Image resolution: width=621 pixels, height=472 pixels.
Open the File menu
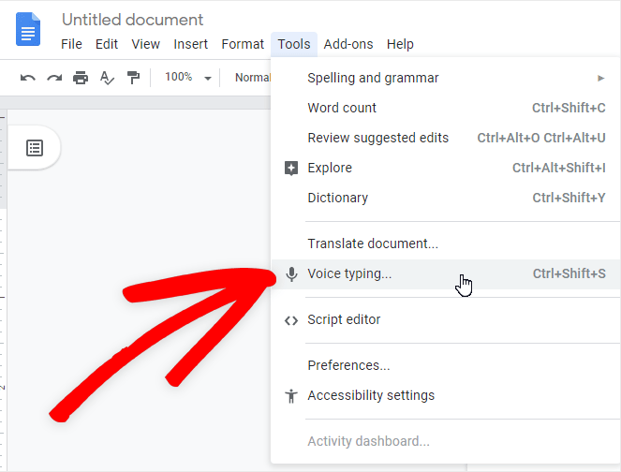click(72, 44)
